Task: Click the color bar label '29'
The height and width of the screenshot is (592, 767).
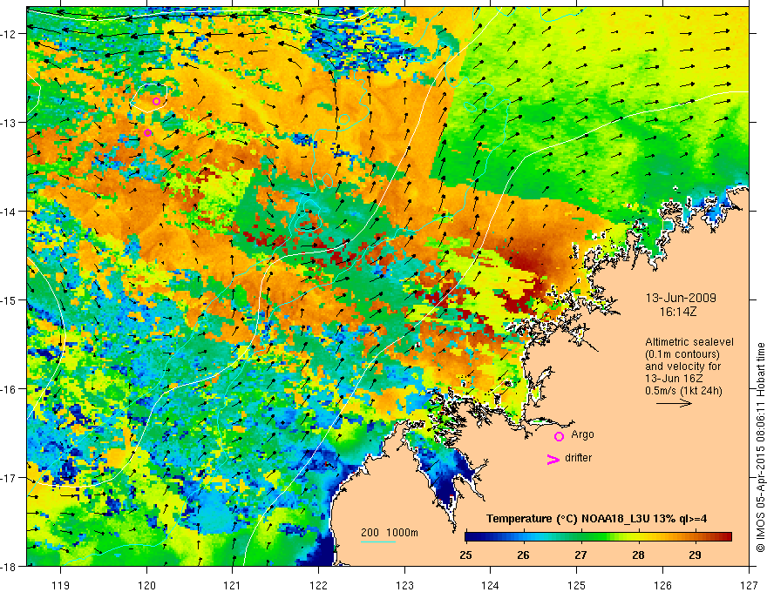Action: pyautogui.click(x=695, y=555)
